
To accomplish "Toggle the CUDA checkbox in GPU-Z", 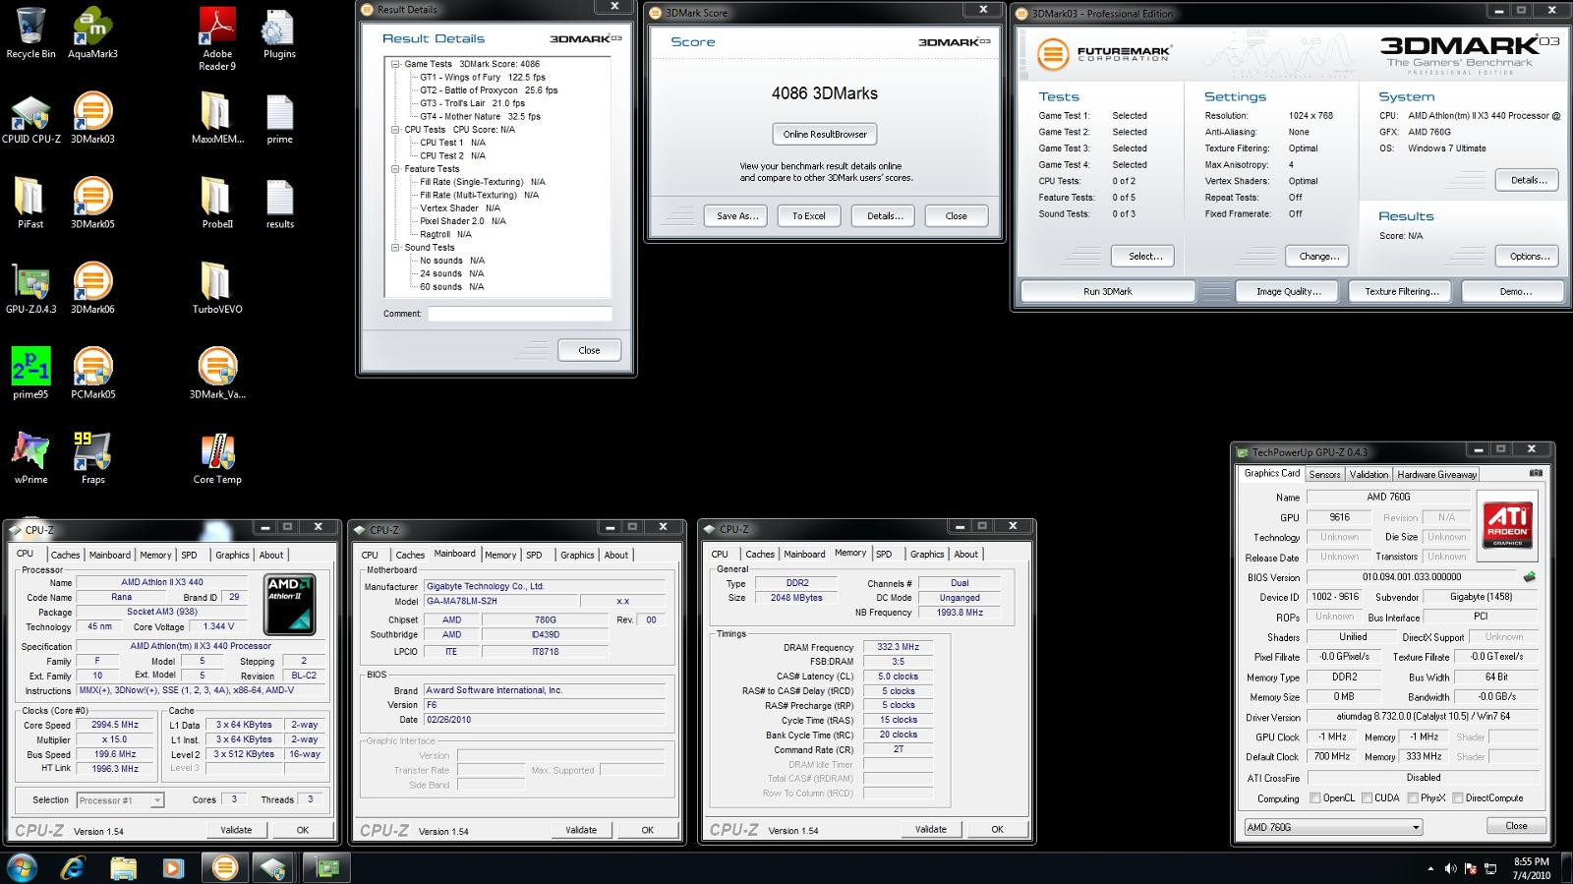I will click(1367, 798).
